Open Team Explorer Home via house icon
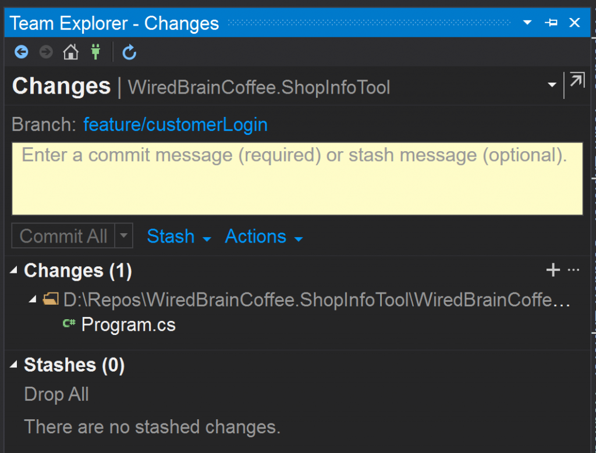The width and height of the screenshot is (596, 453). pyautogui.click(x=70, y=52)
